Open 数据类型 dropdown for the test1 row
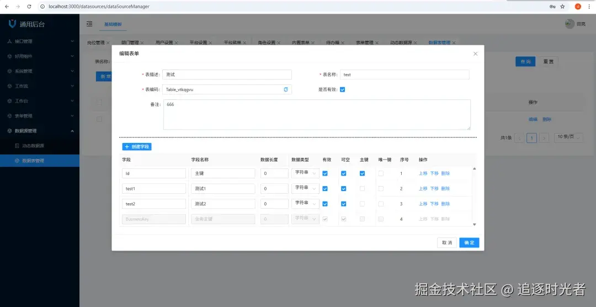596x307 pixels. click(305, 188)
